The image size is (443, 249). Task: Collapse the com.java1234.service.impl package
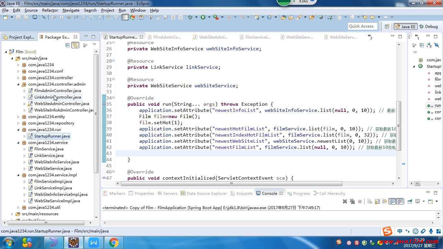tap(18, 175)
